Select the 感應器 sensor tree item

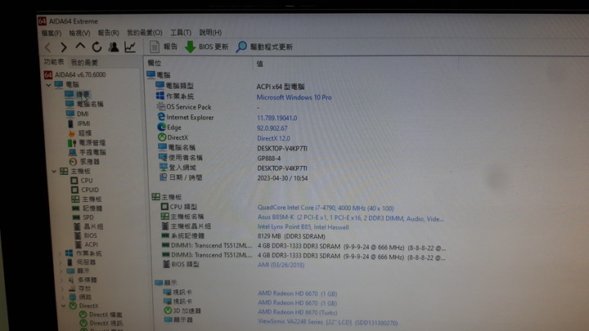(84, 161)
